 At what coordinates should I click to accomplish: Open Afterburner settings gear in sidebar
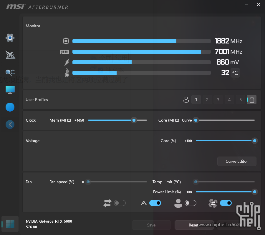[x=10, y=38]
